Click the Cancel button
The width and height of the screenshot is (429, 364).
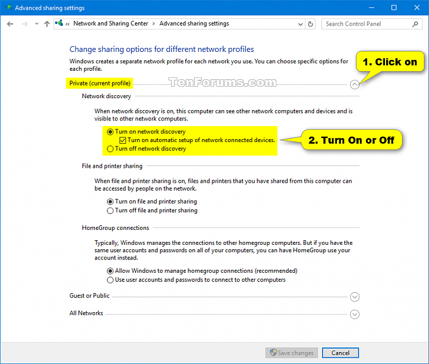(x=340, y=353)
